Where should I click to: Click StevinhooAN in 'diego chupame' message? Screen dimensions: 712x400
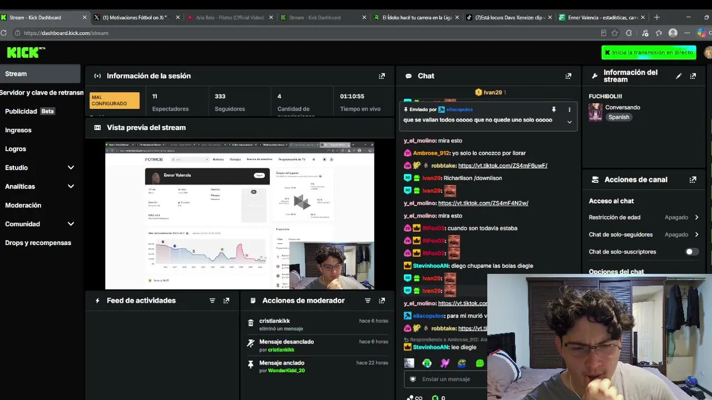coord(431,266)
